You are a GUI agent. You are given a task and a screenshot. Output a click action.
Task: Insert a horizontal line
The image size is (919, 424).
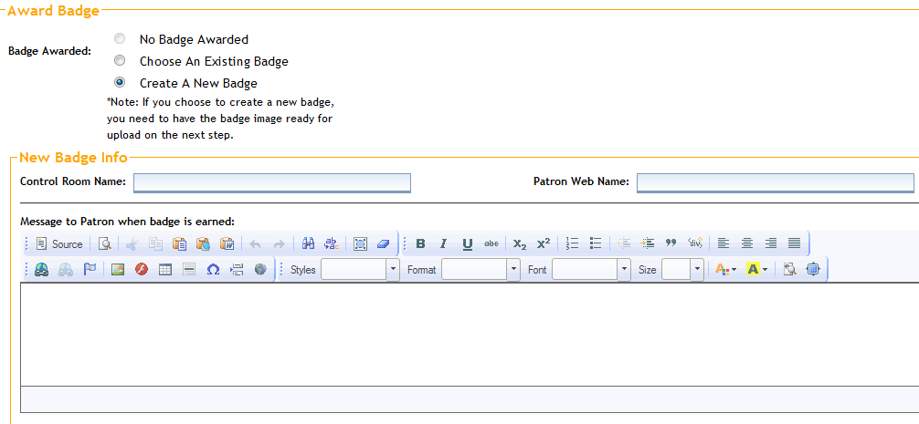[189, 270]
